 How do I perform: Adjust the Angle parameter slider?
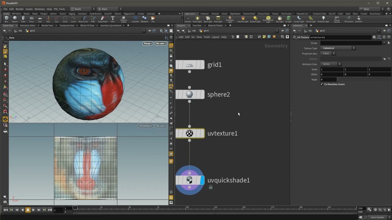coord(364,79)
